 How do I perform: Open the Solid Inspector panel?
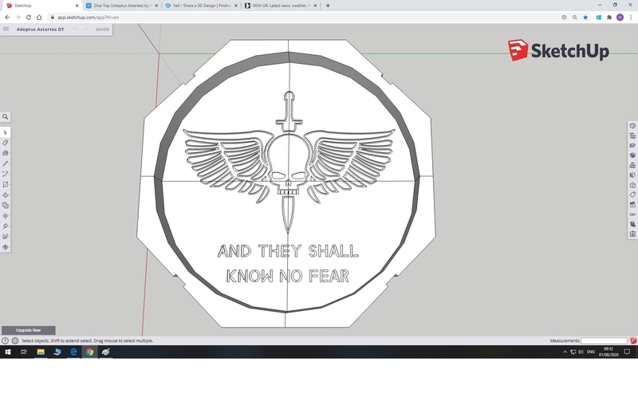632,224
